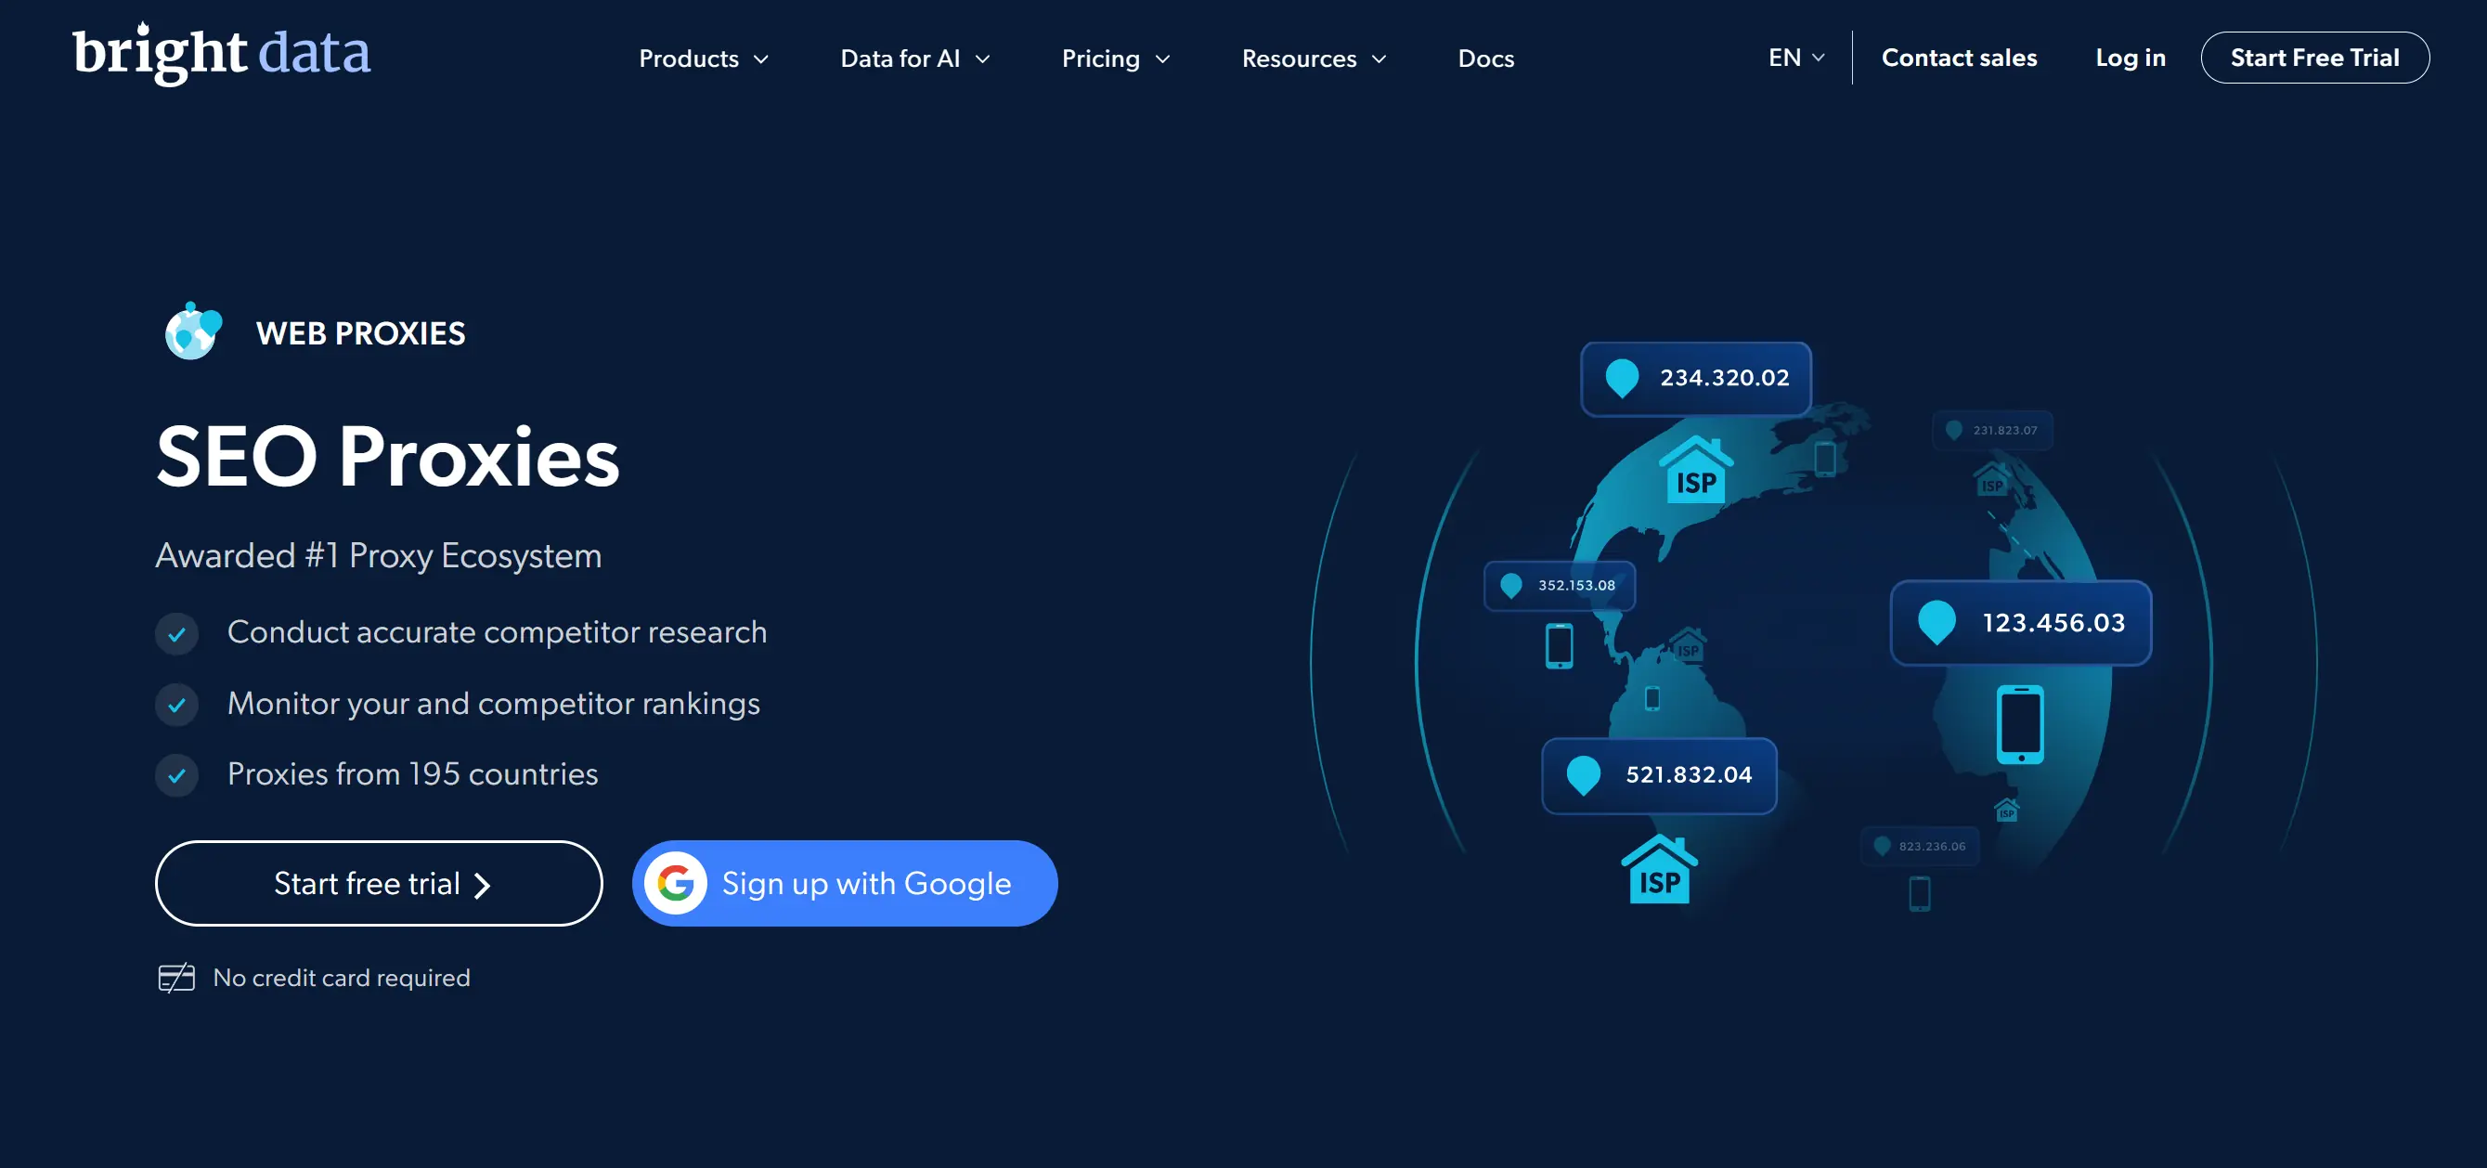Open the Products menu
The width and height of the screenshot is (2487, 1168).
coord(704,58)
